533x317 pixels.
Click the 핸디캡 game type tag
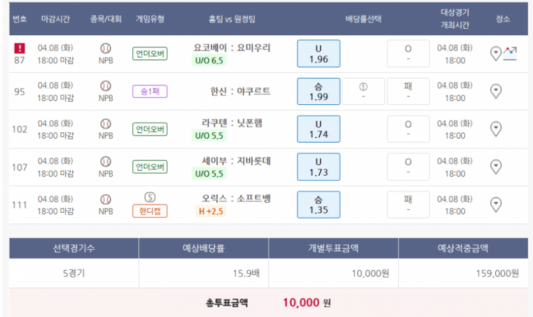coord(150,211)
